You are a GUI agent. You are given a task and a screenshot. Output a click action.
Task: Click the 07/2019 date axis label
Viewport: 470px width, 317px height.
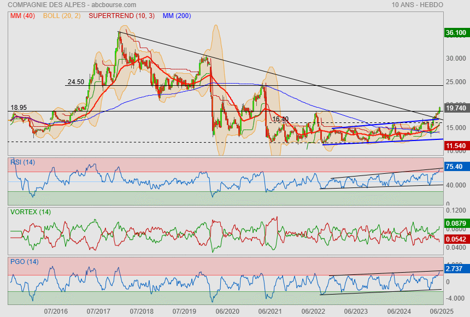[184, 312]
